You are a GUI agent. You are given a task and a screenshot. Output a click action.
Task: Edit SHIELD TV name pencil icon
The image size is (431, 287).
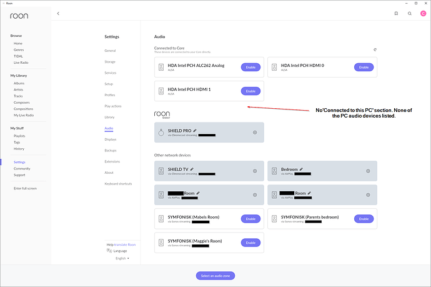pos(192,169)
